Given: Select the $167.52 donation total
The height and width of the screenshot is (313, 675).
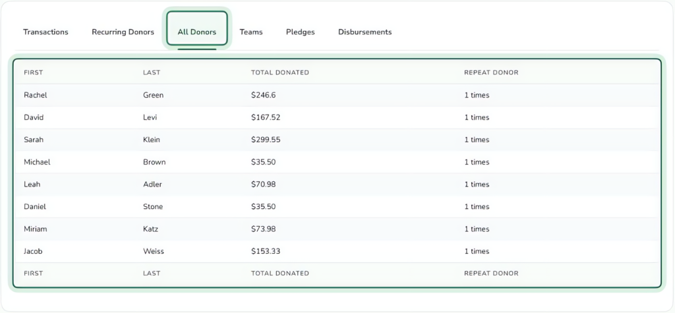Looking at the screenshot, I should [x=266, y=117].
